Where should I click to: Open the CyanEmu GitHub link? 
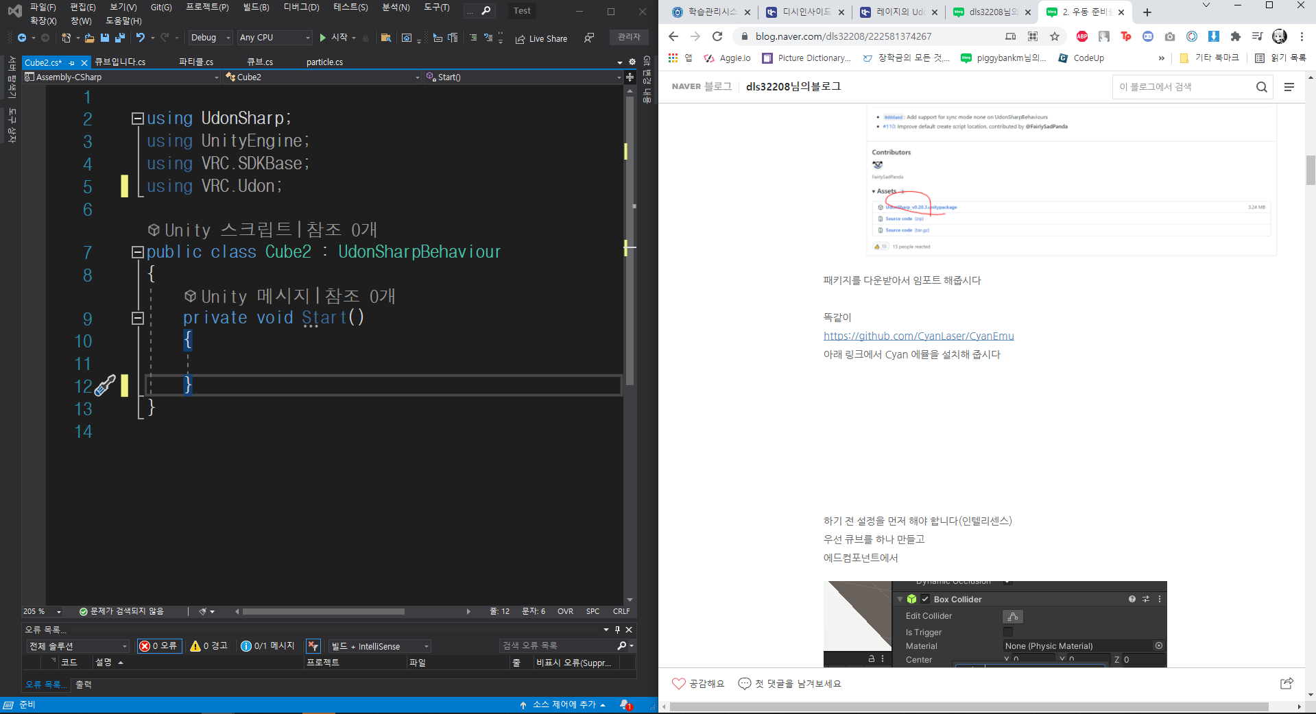tap(918, 336)
